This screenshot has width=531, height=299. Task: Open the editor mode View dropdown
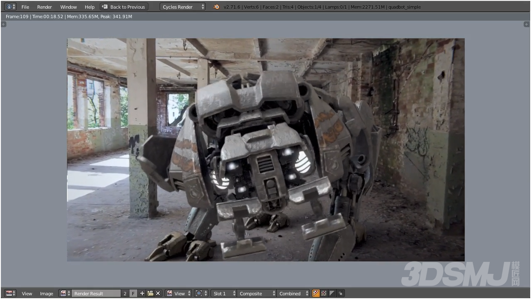coord(179,293)
